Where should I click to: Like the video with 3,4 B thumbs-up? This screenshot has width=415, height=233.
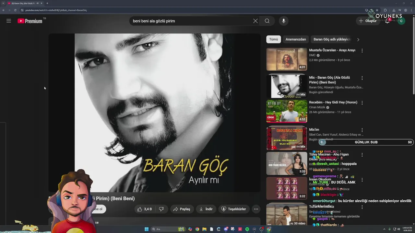[145, 209]
